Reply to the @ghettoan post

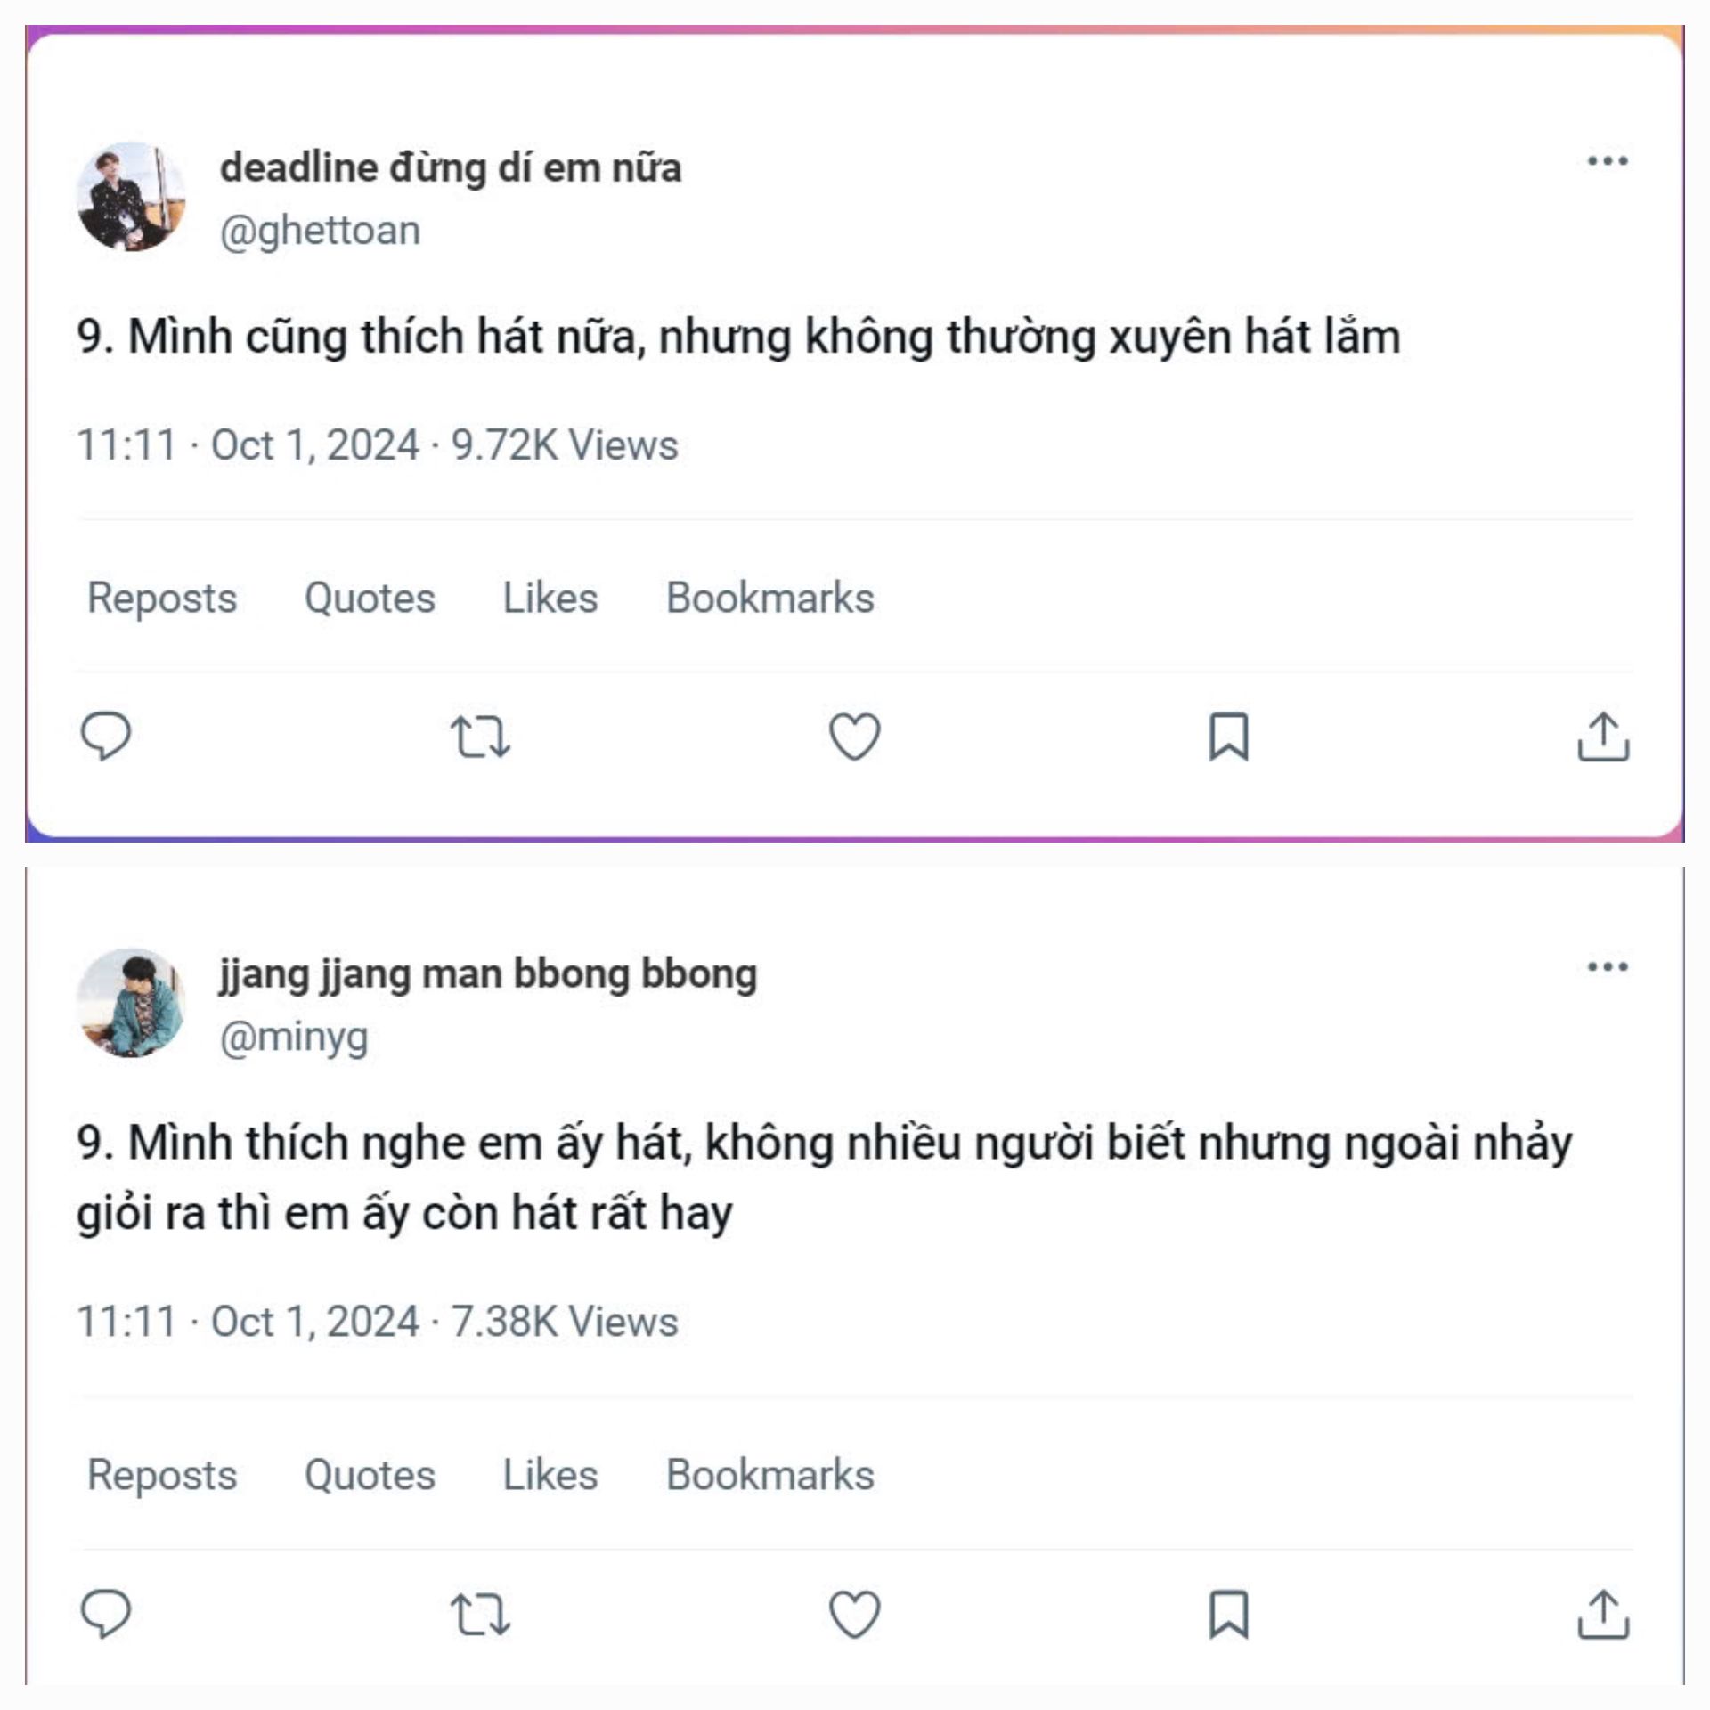106,737
